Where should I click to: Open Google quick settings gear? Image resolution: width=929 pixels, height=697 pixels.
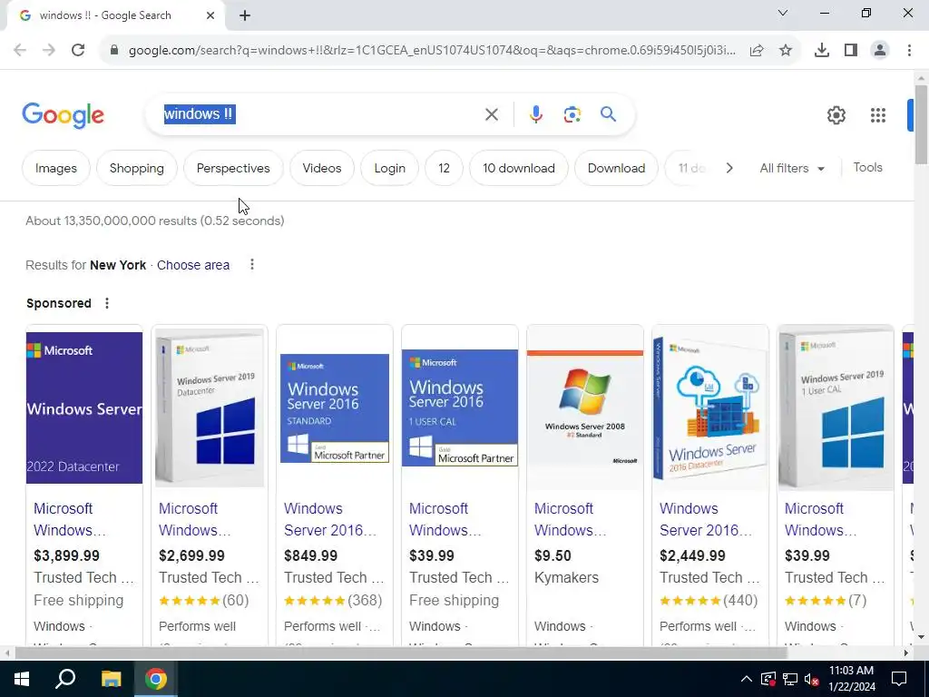(x=836, y=115)
